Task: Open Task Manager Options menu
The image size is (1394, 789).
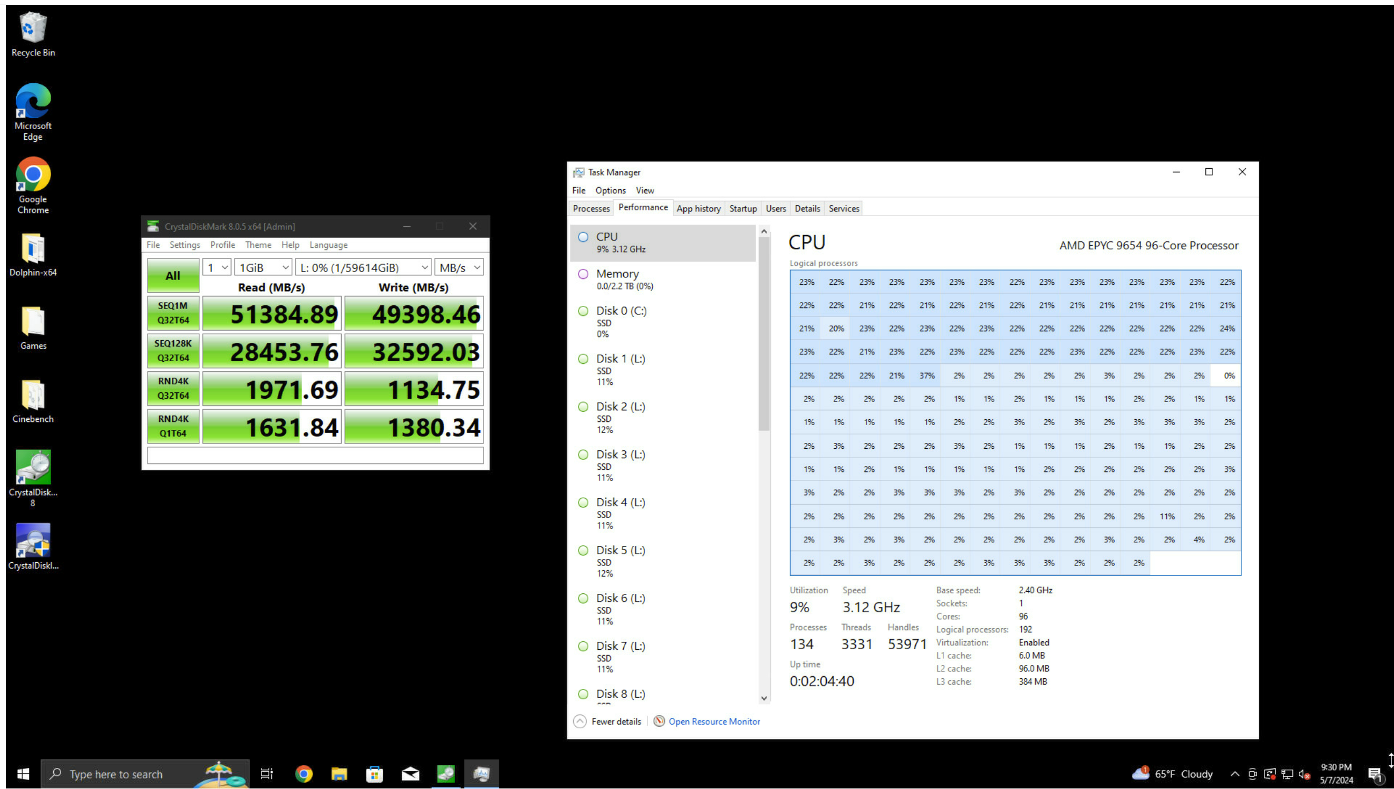Action: pyautogui.click(x=610, y=190)
